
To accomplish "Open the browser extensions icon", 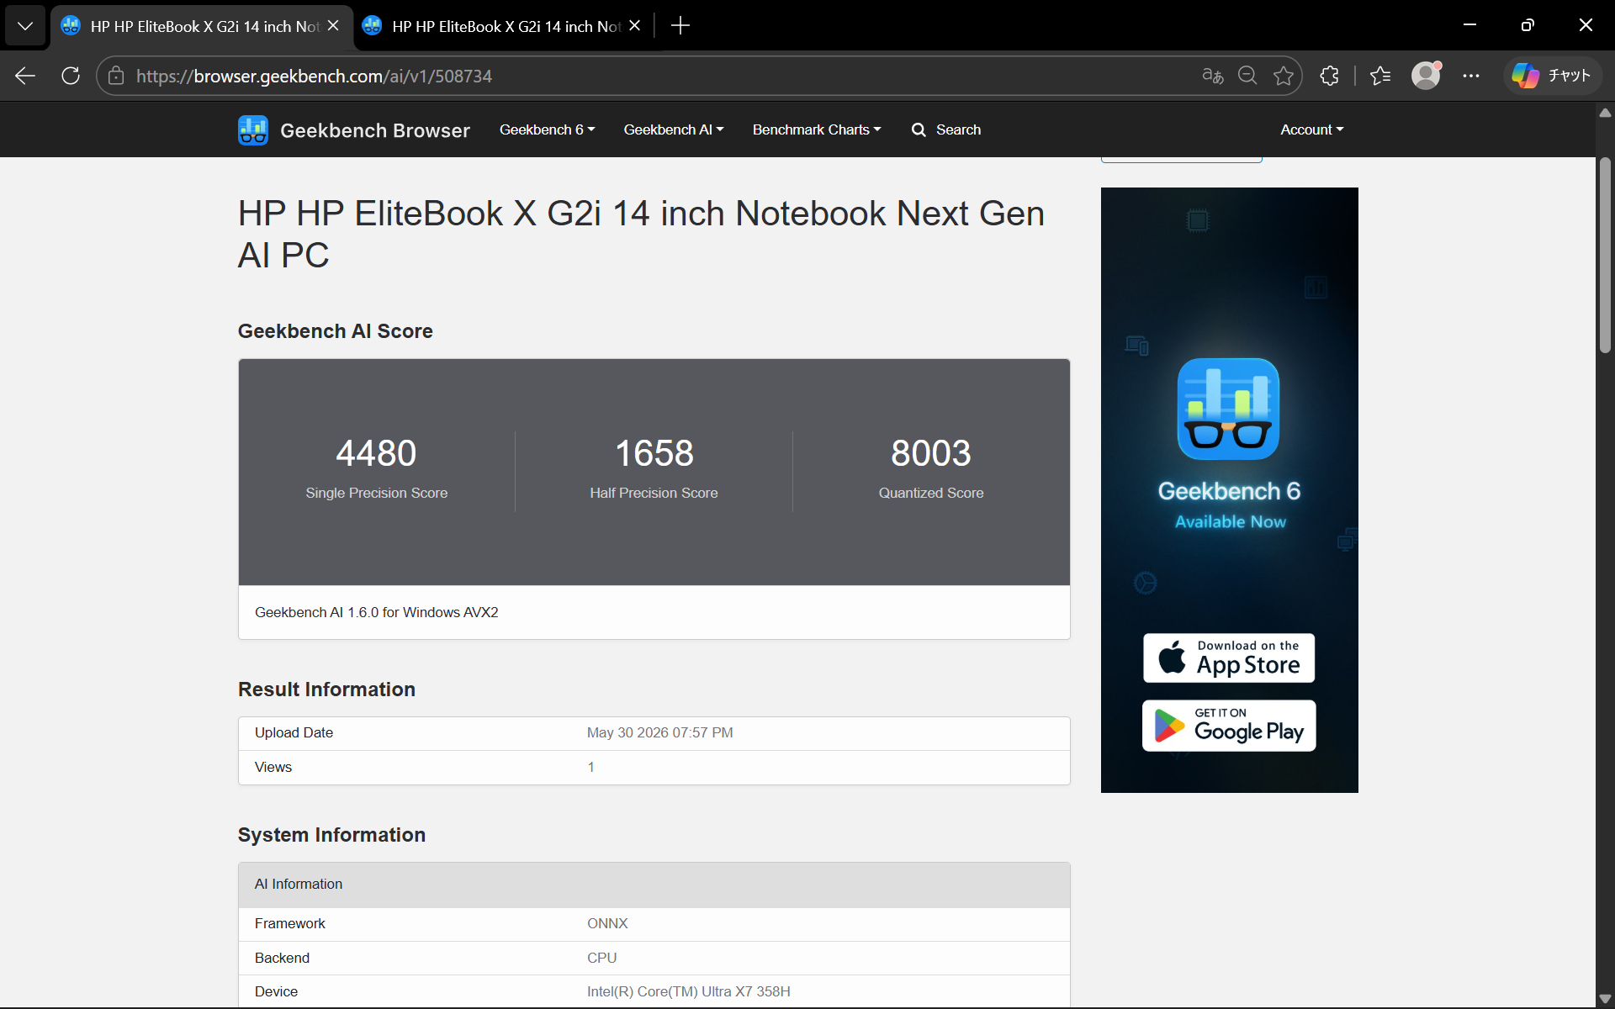I will (1330, 76).
